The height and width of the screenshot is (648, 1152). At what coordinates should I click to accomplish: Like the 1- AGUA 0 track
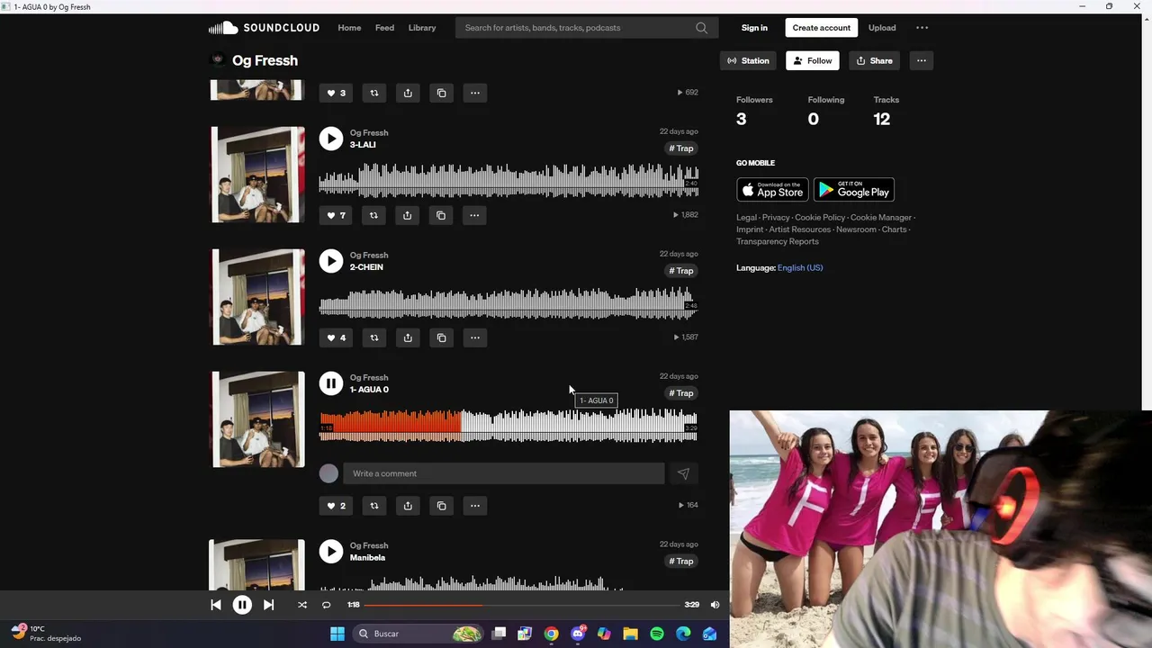[336, 506]
